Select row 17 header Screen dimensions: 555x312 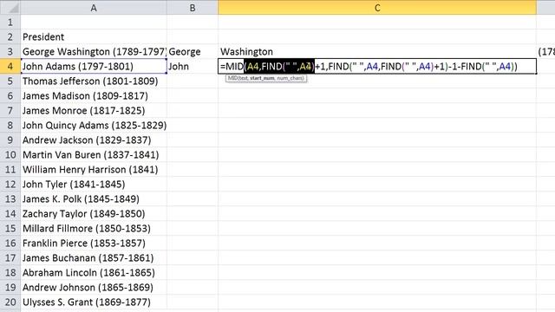(x=10, y=258)
